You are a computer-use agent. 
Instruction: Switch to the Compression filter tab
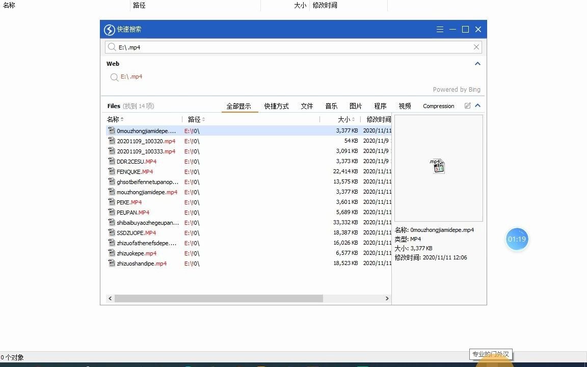pos(438,106)
